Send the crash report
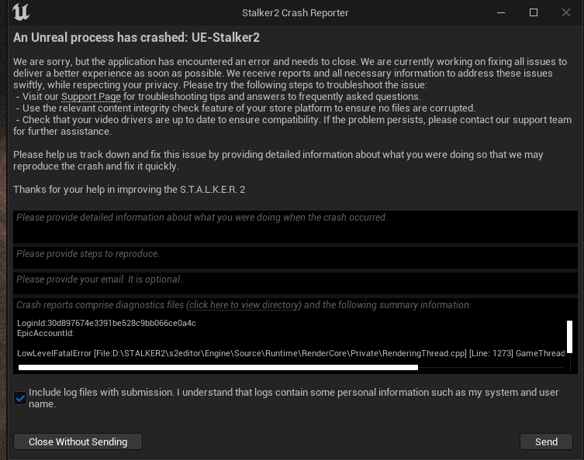 coord(546,441)
